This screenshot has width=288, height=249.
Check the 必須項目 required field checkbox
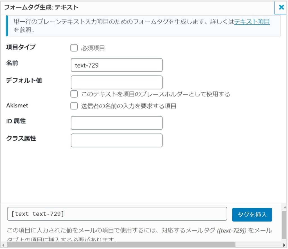[74, 48]
